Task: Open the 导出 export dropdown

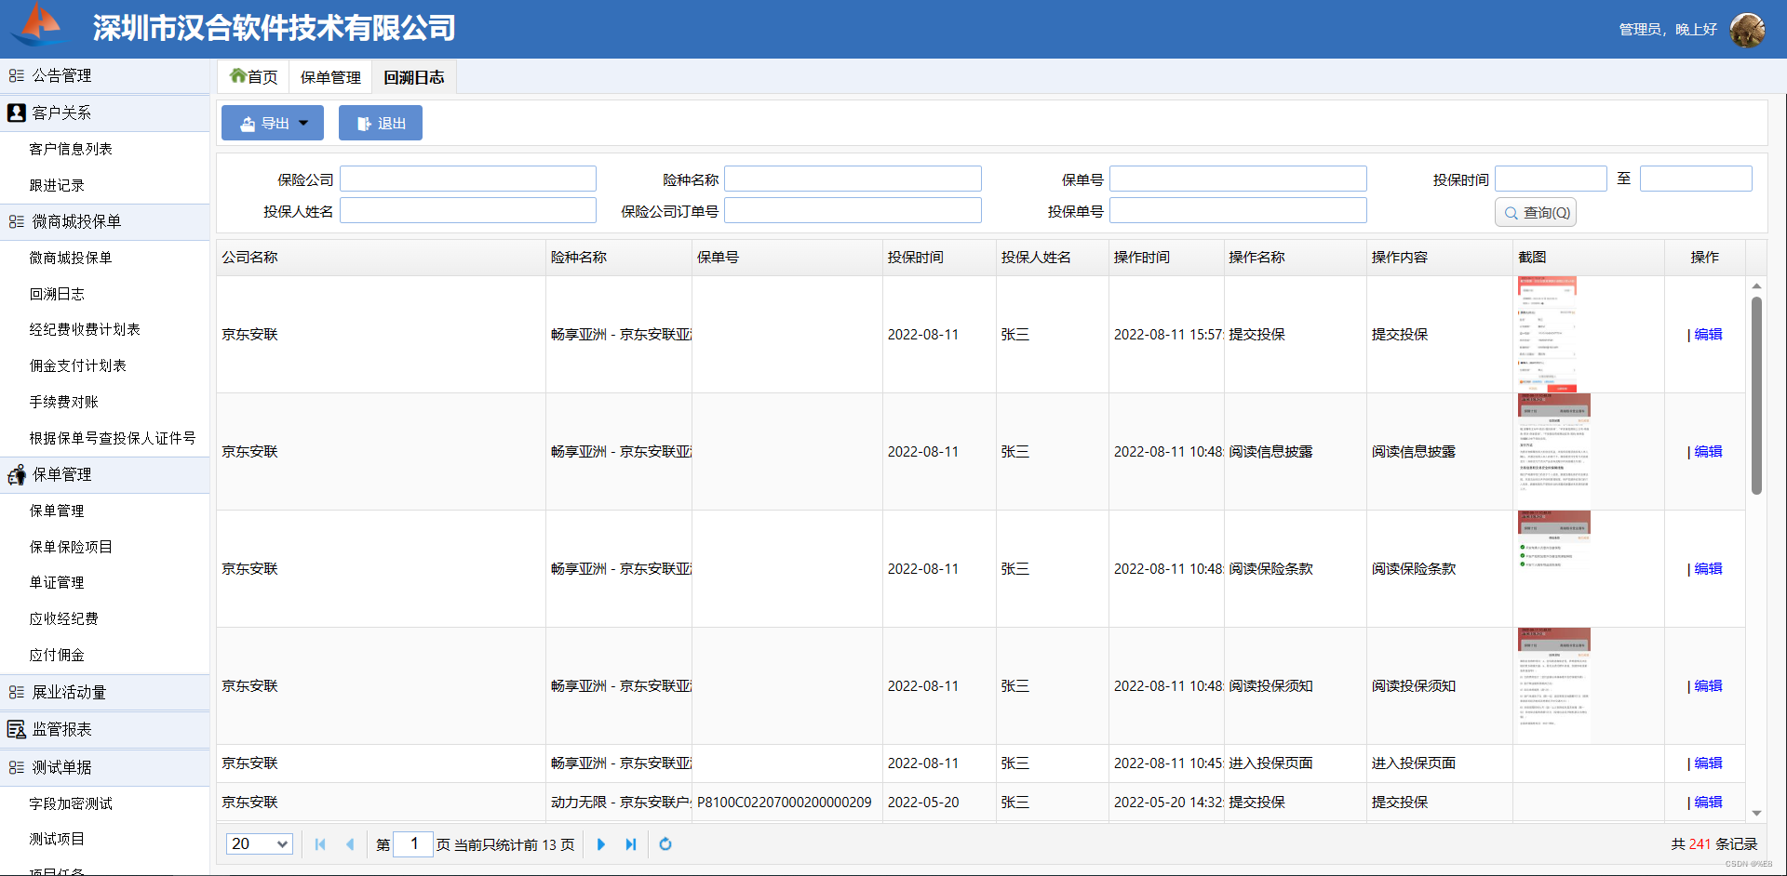Action: tap(273, 123)
